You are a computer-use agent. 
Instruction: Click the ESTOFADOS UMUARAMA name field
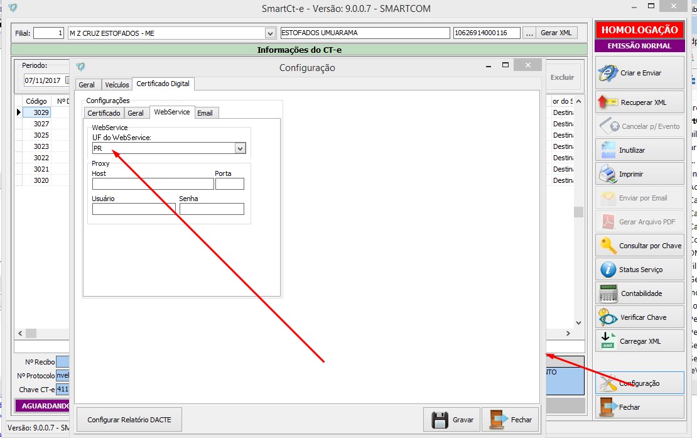(365, 33)
